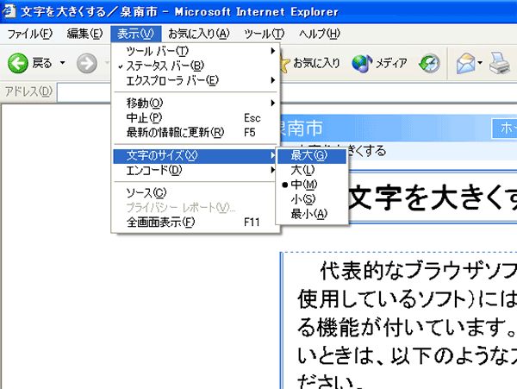
Task: Choose 全画面表示(F) menu entry
Action: (196, 222)
